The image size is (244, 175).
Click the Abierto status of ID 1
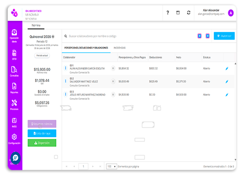207,68
